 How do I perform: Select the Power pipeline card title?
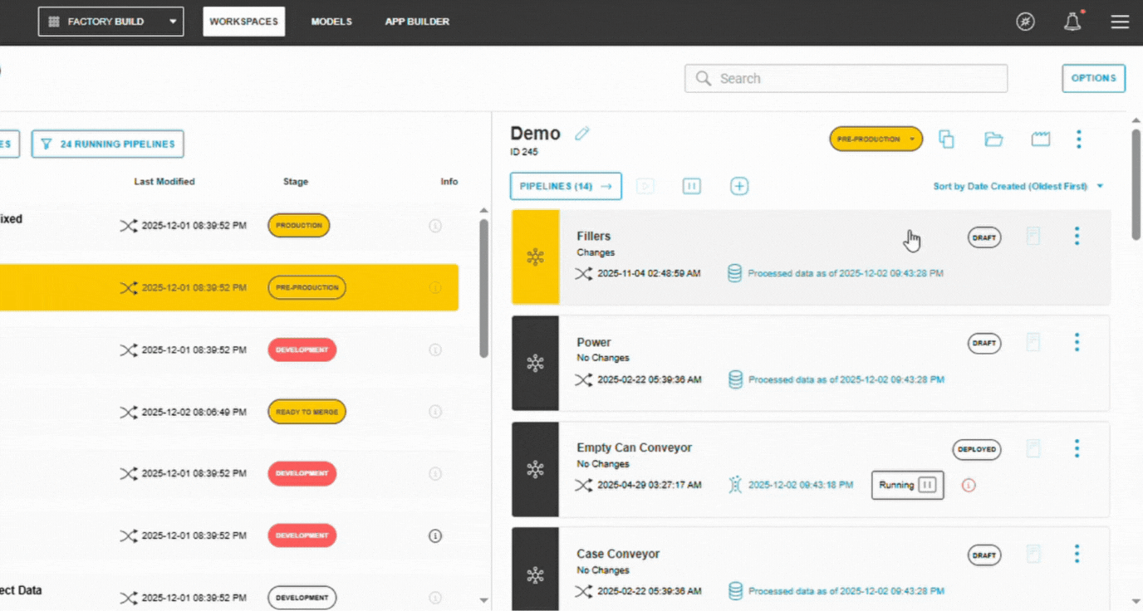click(x=594, y=342)
